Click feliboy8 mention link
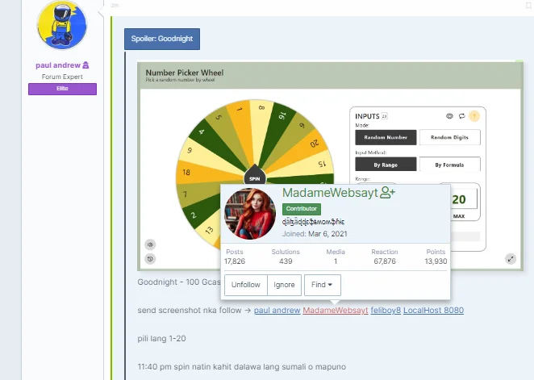This screenshot has width=534, height=380. click(x=386, y=310)
